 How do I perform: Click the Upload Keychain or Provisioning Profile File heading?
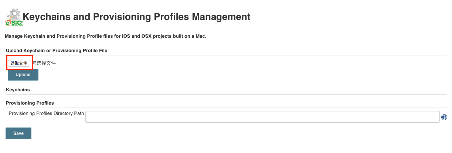pos(57,50)
